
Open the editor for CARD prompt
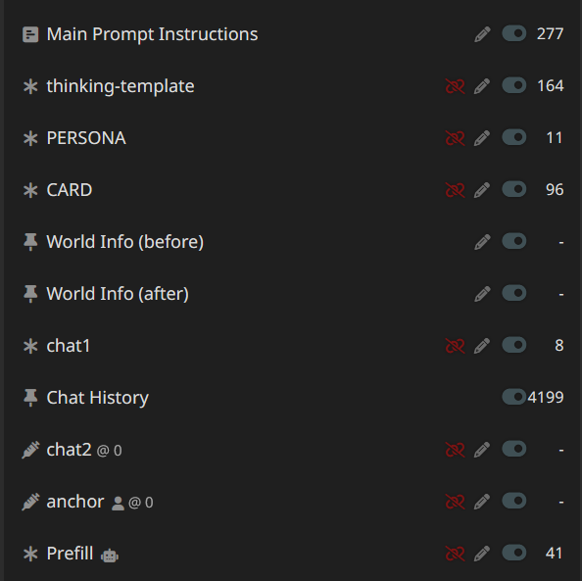pyautogui.click(x=482, y=190)
